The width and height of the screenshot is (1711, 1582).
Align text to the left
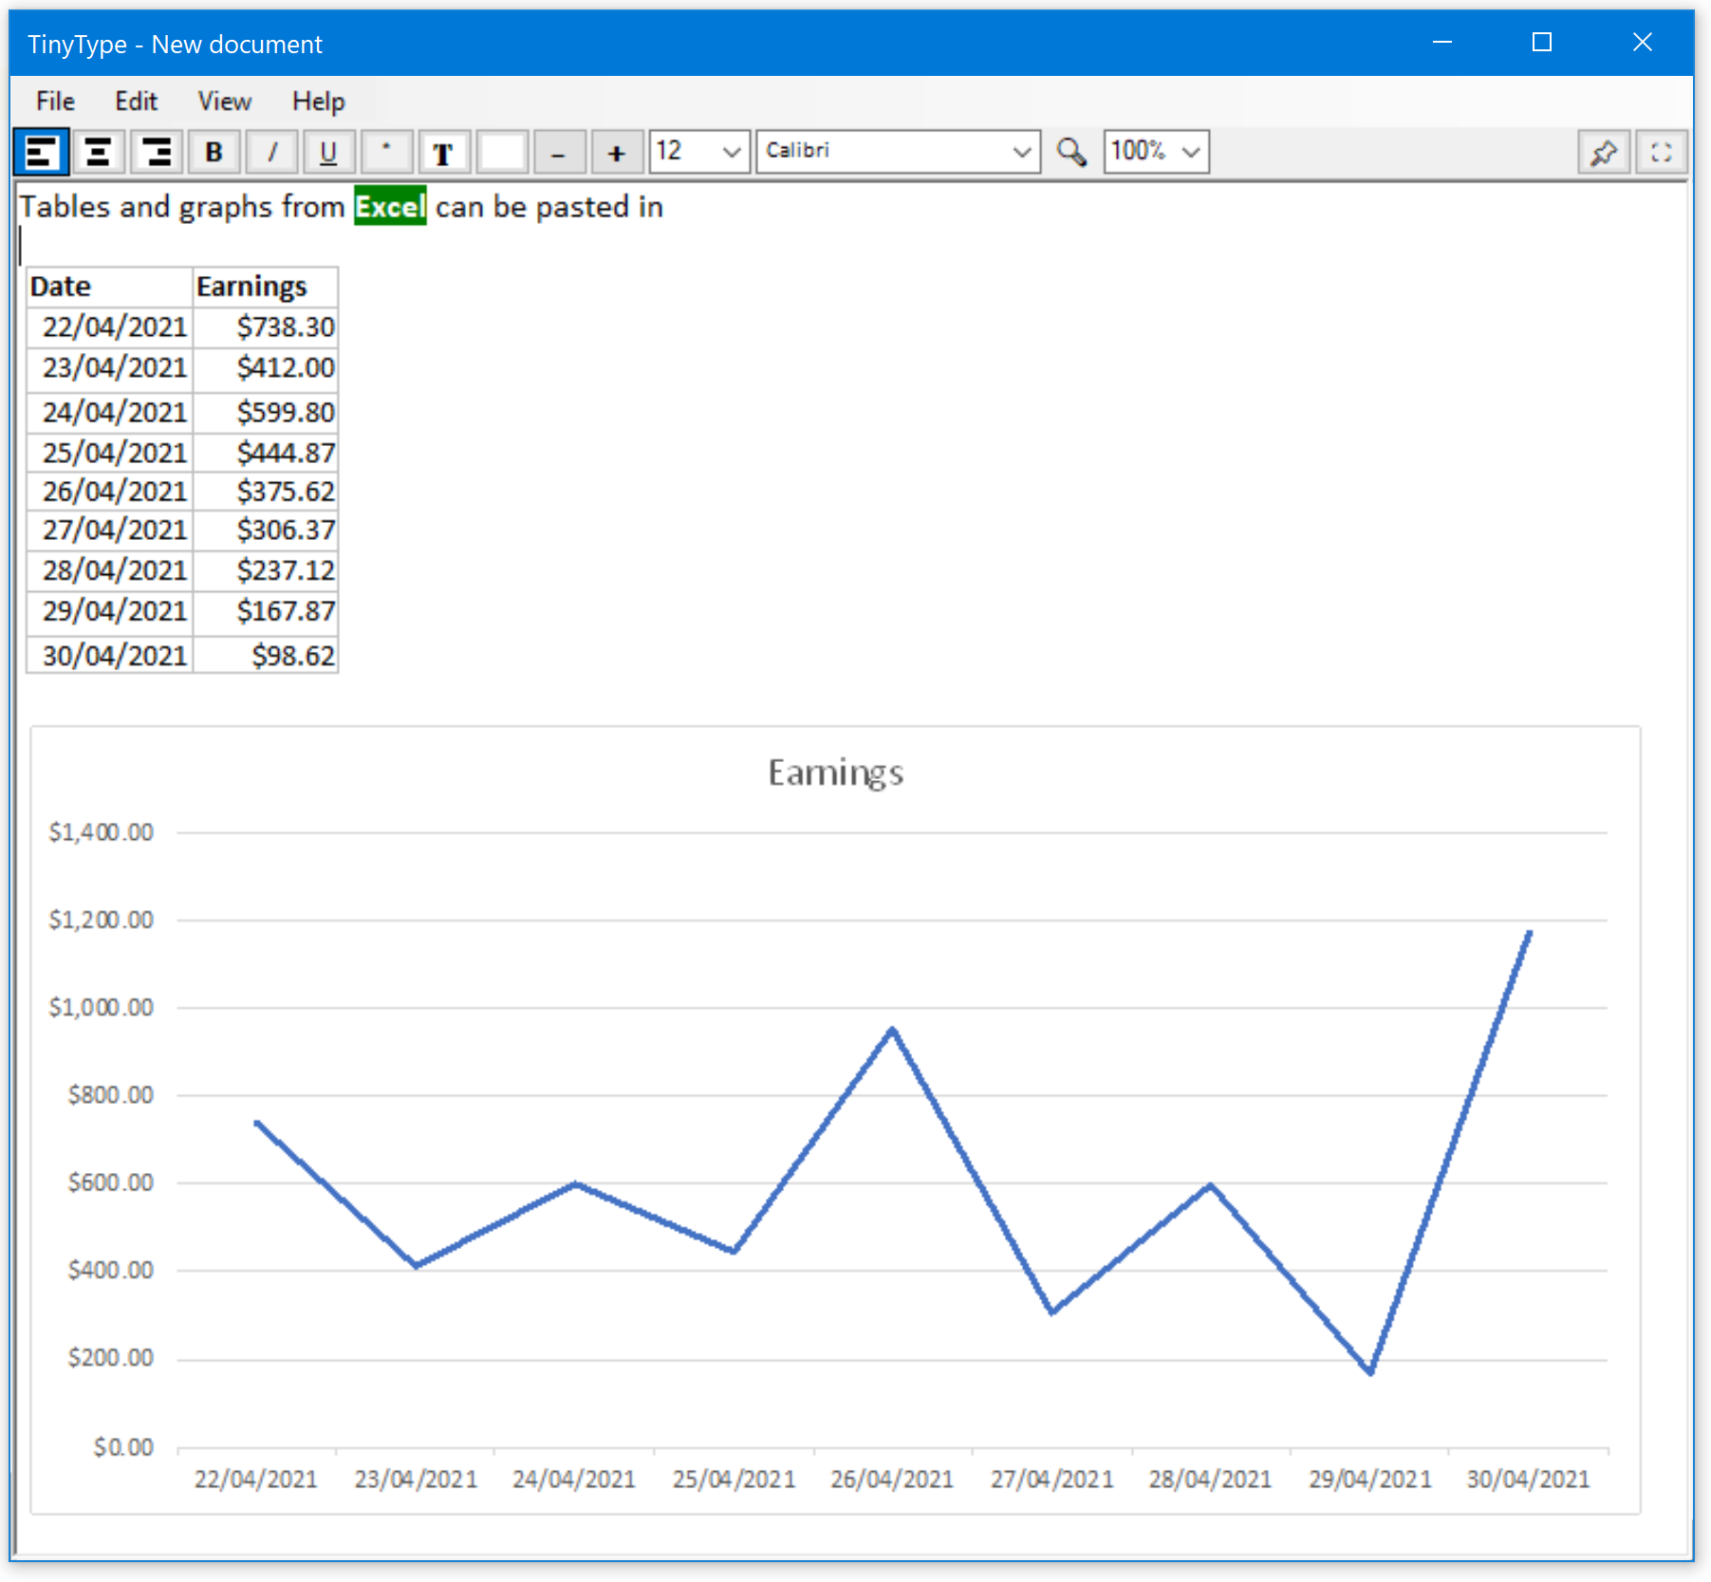(x=41, y=152)
